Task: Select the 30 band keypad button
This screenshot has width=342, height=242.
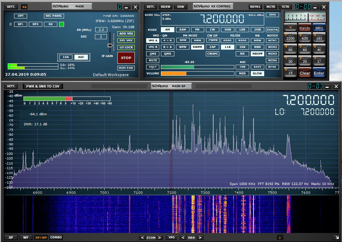Action: click(290, 61)
